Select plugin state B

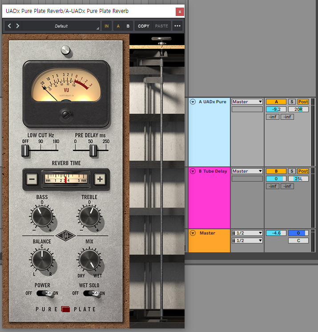(x=128, y=26)
